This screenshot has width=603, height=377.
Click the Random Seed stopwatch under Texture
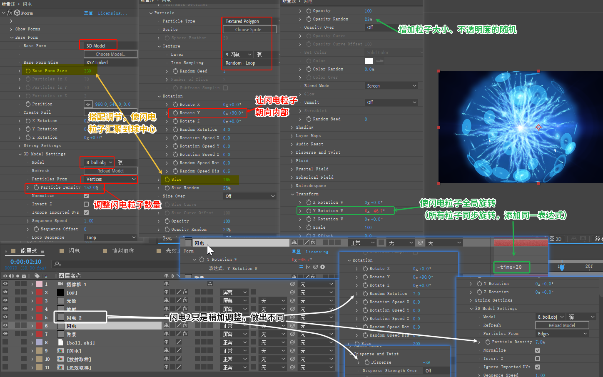175,71
